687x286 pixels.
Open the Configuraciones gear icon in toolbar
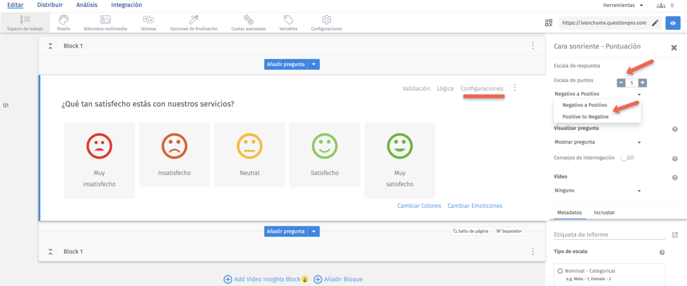(x=326, y=19)
